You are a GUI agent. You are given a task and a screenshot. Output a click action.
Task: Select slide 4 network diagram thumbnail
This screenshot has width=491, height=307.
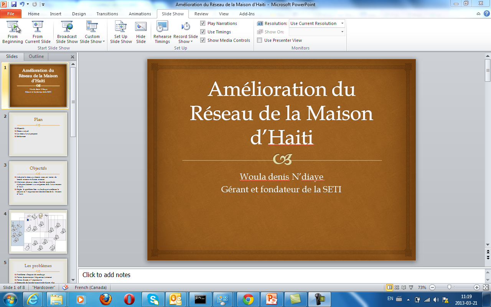point(38,231)
